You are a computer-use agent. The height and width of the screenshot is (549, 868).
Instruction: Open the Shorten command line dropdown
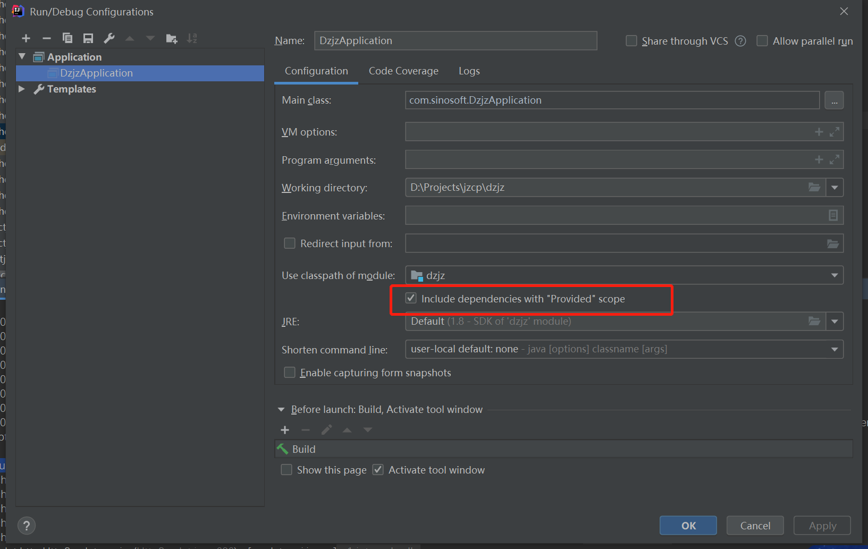tap(624, 349)
